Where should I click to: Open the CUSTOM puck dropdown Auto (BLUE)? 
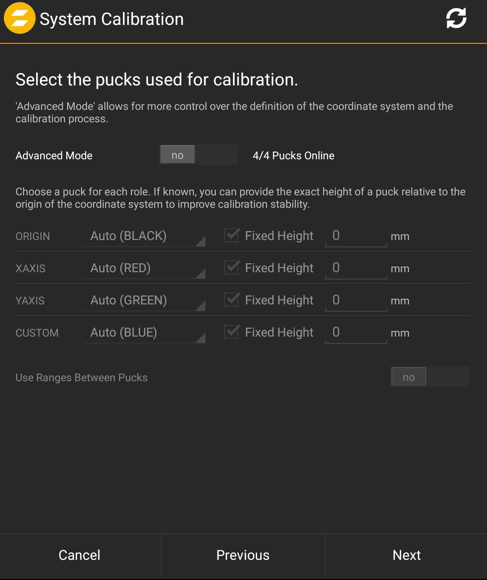pos(144,333)
